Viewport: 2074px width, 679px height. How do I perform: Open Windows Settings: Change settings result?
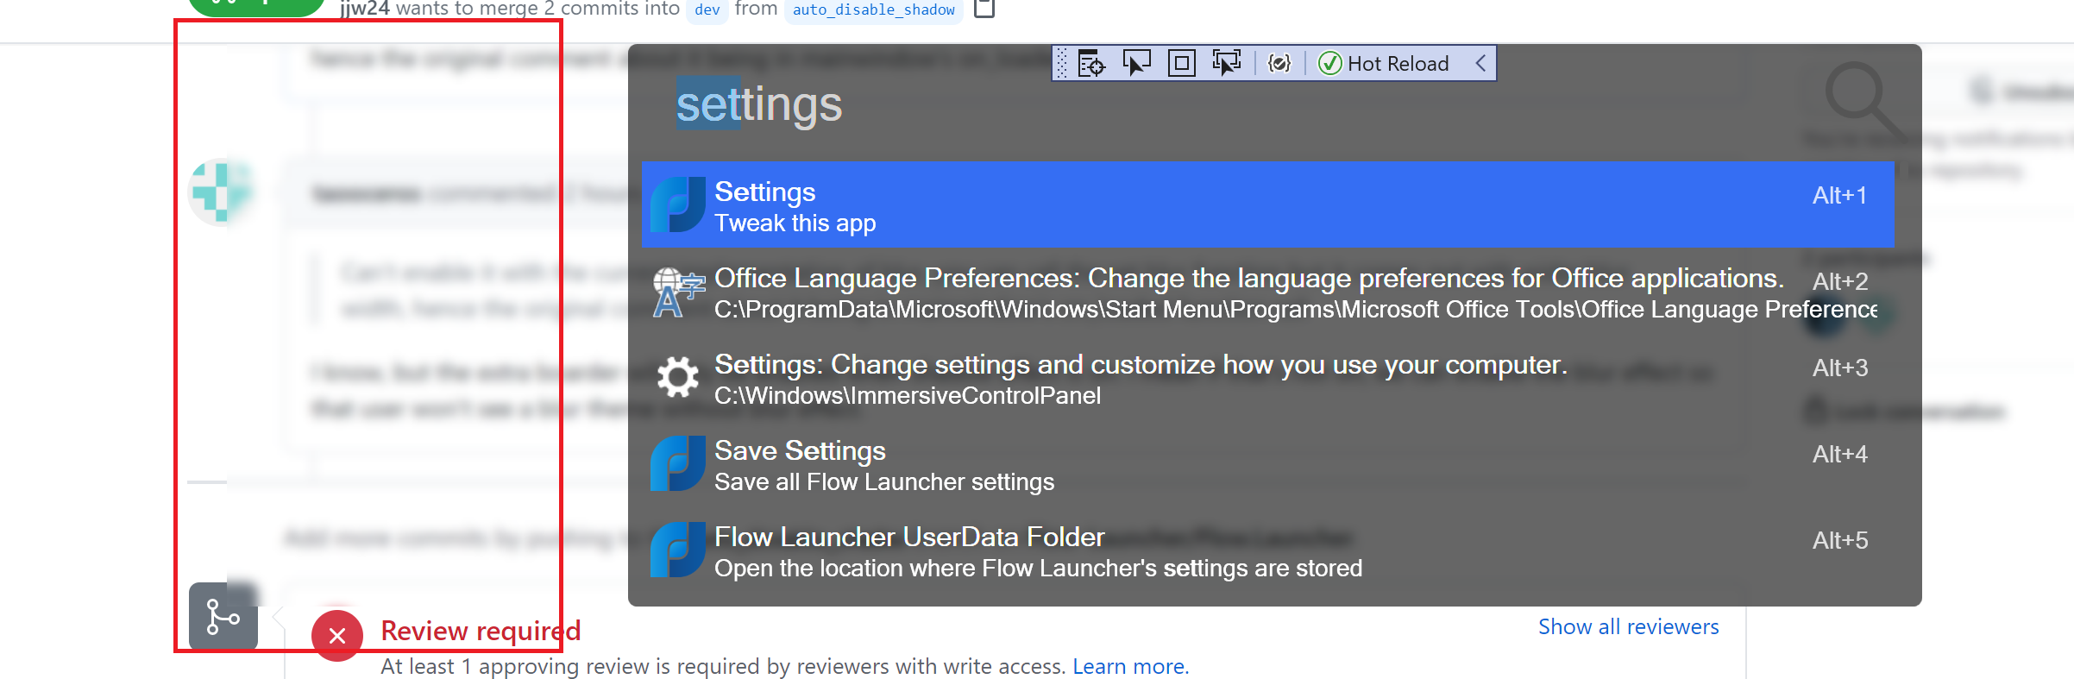(x=1267, y=378)
